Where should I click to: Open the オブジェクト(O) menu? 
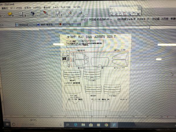(16, 8)
